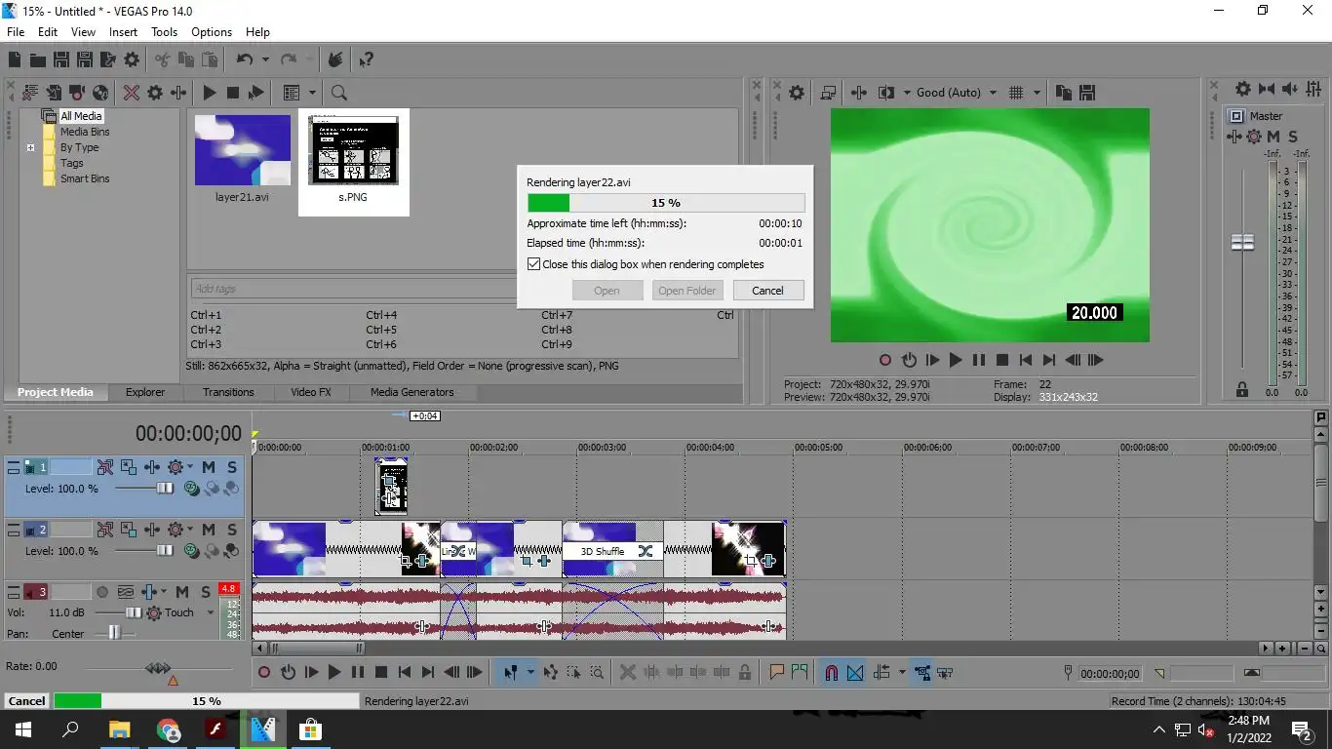Switch to the Explorer tab
The image size is (1332, 749).
(x=145, y=392)
